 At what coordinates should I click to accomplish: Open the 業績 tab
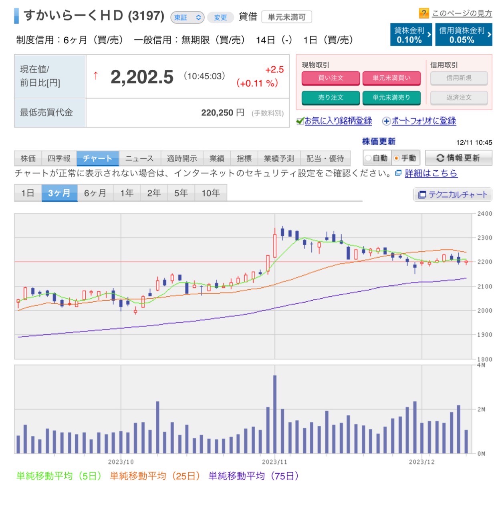(x=217, y=158)
